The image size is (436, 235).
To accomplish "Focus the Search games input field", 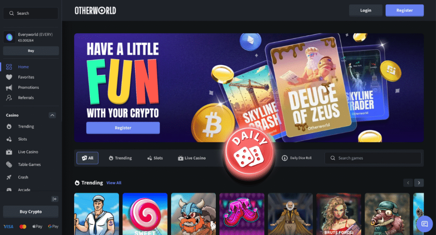I will [x=373, y=158].
